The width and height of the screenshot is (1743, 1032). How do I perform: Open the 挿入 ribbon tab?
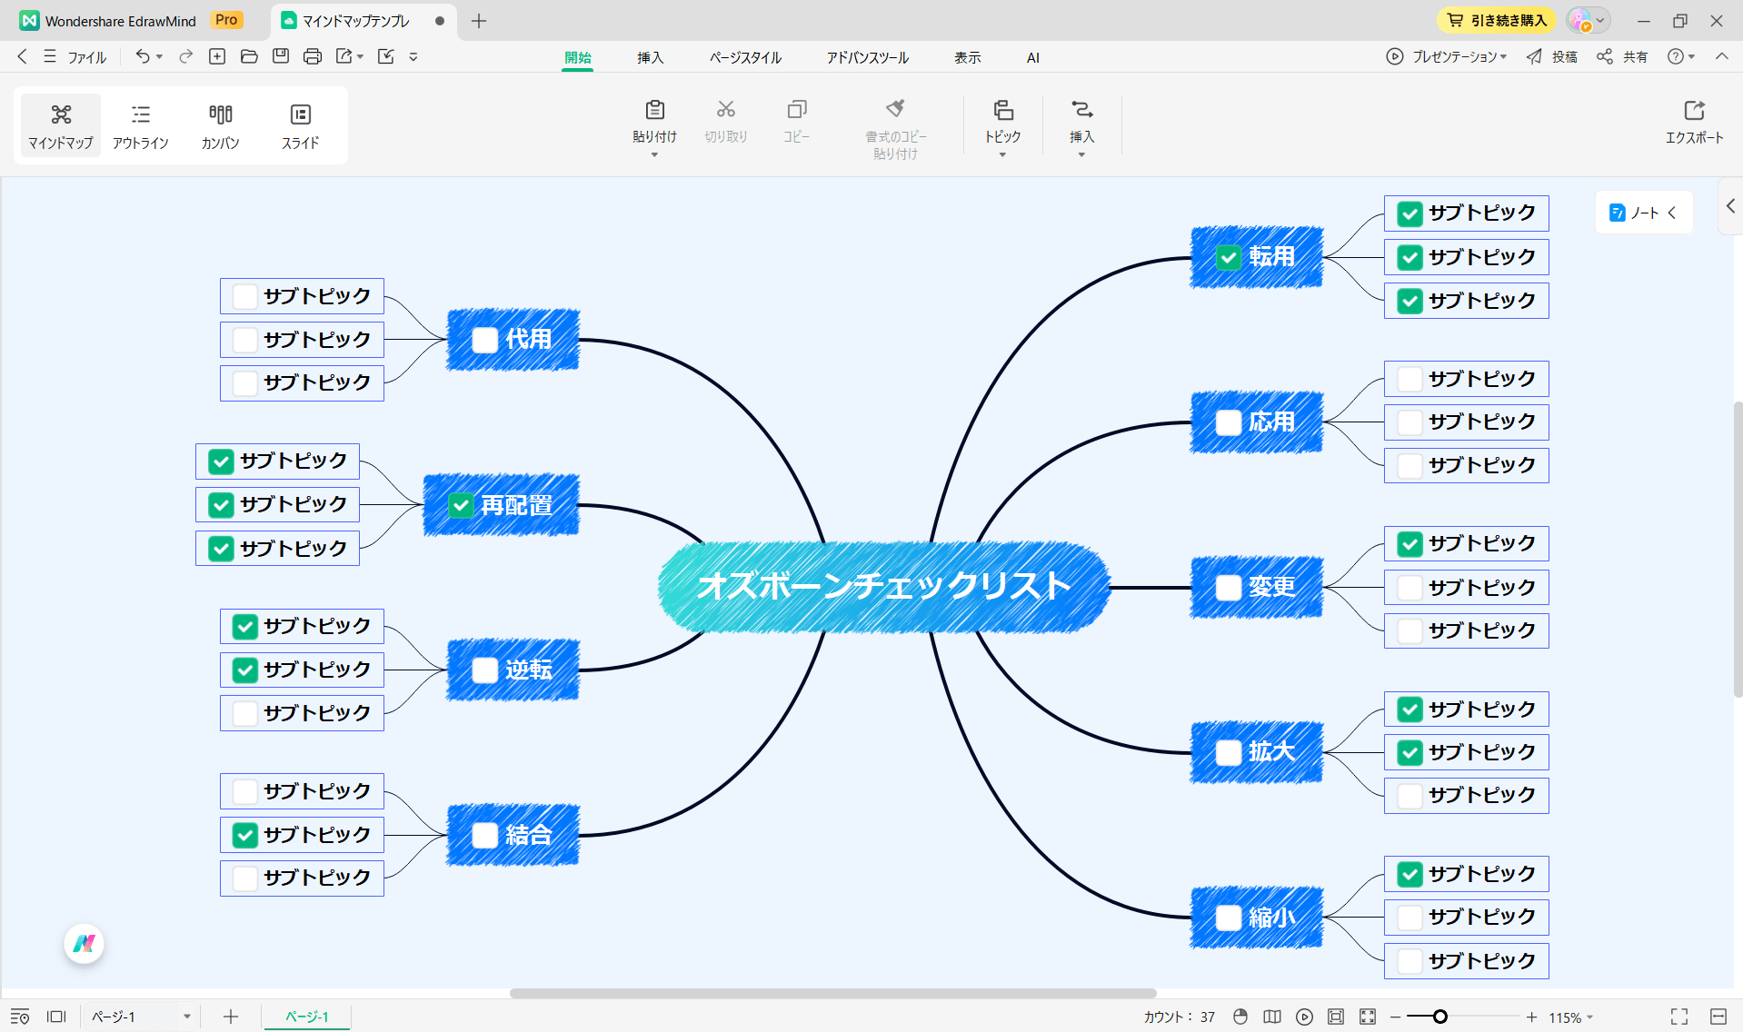point(650,57)
